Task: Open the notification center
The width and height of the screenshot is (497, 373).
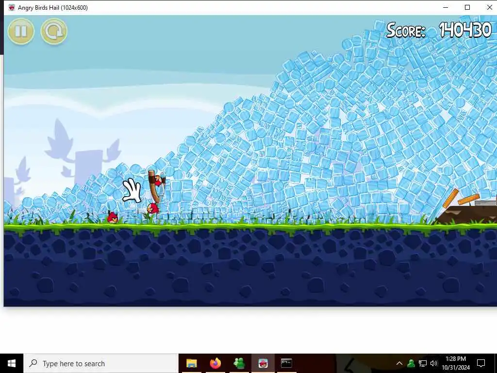Action: point(481,363)
